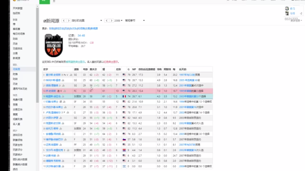The image size is (305, 171).
Task: Open stats chart icon for player number 30
Action: tap(65, 107)
